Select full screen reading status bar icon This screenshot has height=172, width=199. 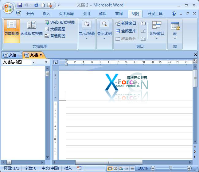tap(115, 168)
